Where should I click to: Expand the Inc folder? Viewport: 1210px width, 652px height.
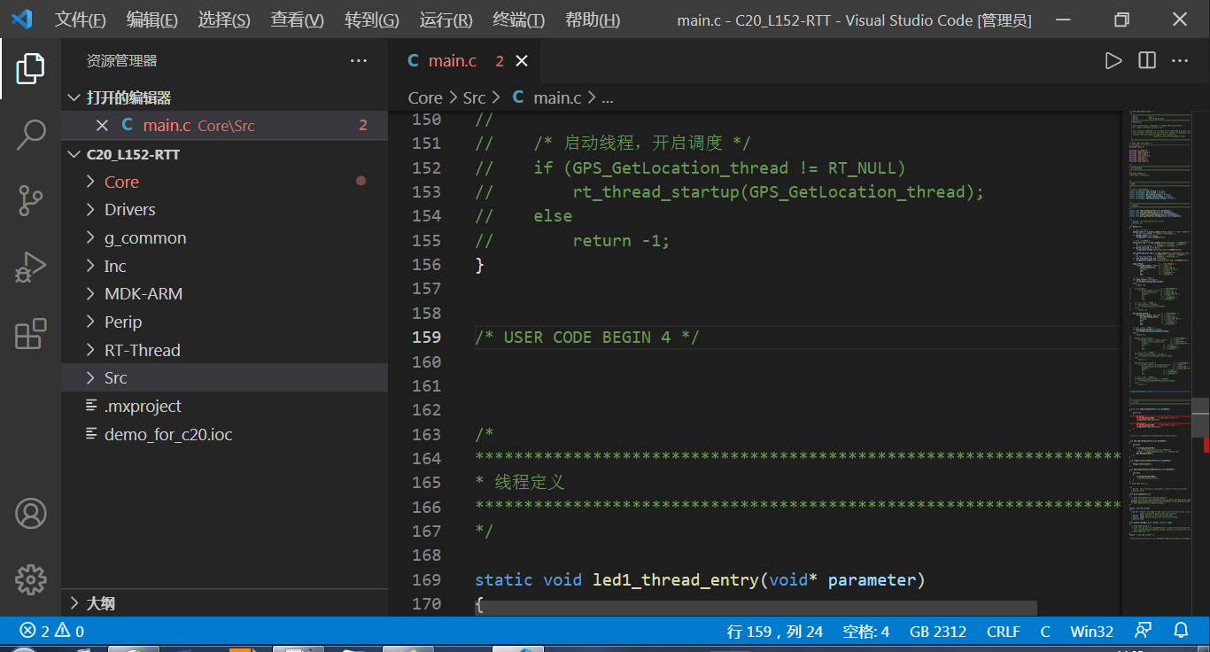click(90, 266)
